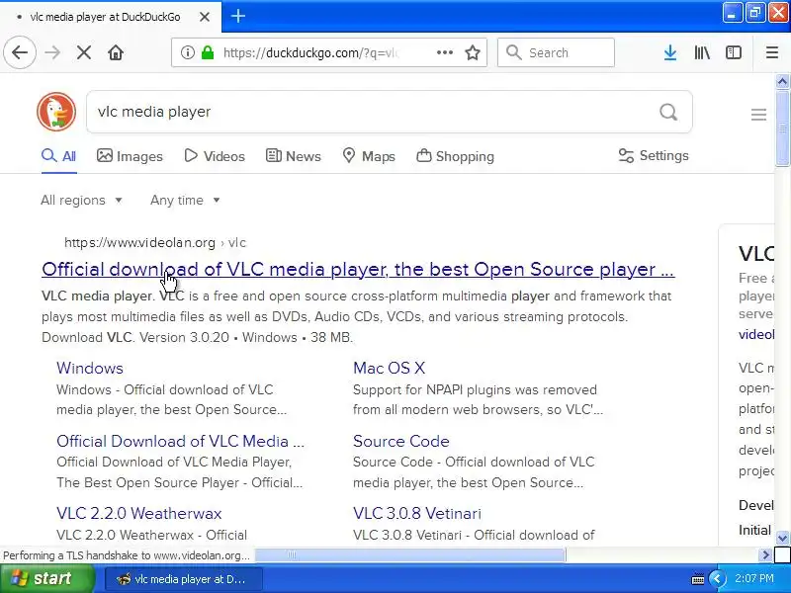Open the downloads arrow in toolbar
Viewport: 791px width, 593px height.
pyautogui.click(x=670, y=52)
